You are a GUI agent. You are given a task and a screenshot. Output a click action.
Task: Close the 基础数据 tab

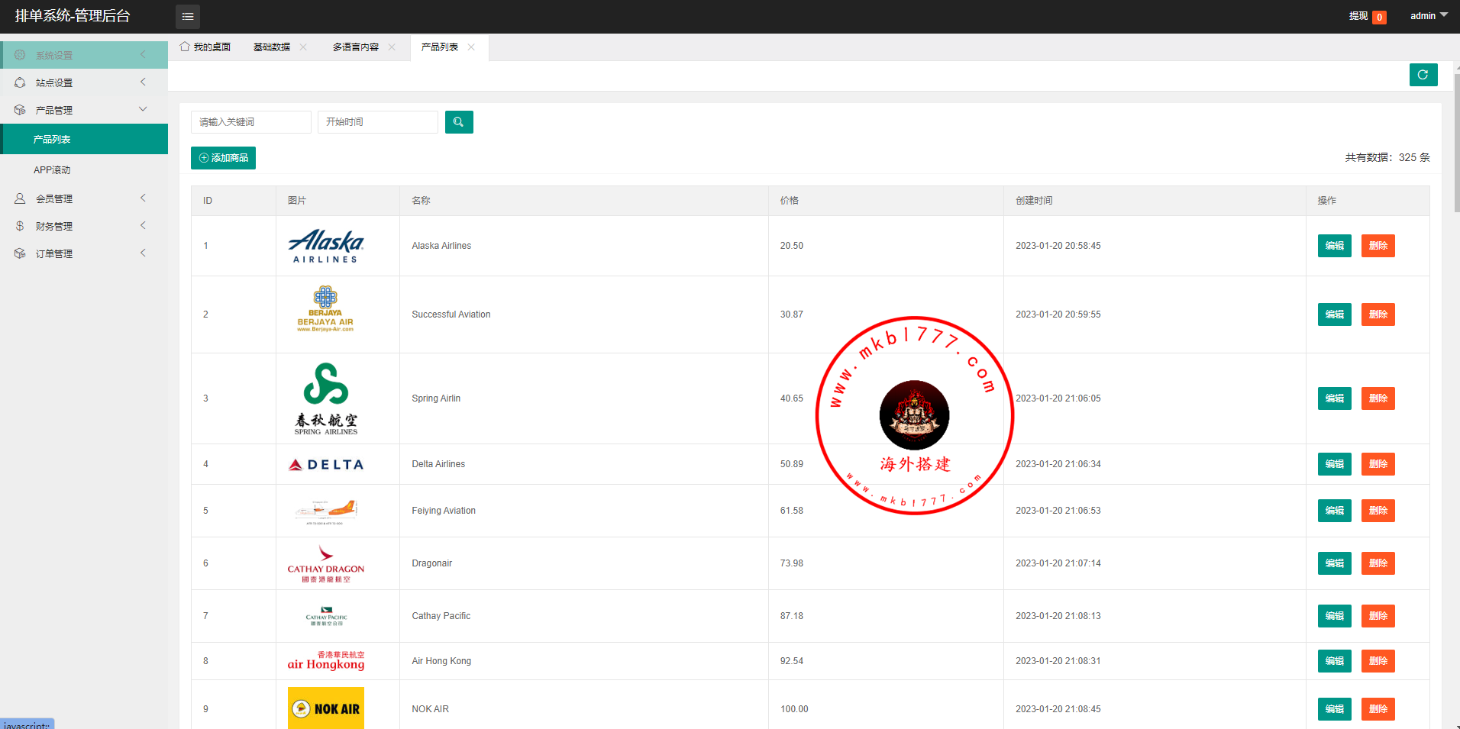pos(303,47)
